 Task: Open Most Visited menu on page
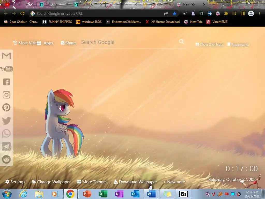point(25,43)
